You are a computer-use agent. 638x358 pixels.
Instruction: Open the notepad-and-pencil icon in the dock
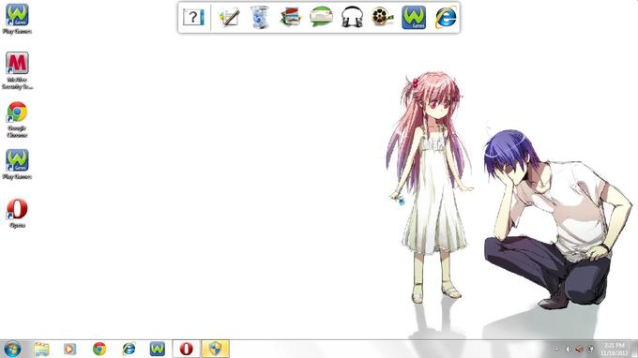[229, 18]
